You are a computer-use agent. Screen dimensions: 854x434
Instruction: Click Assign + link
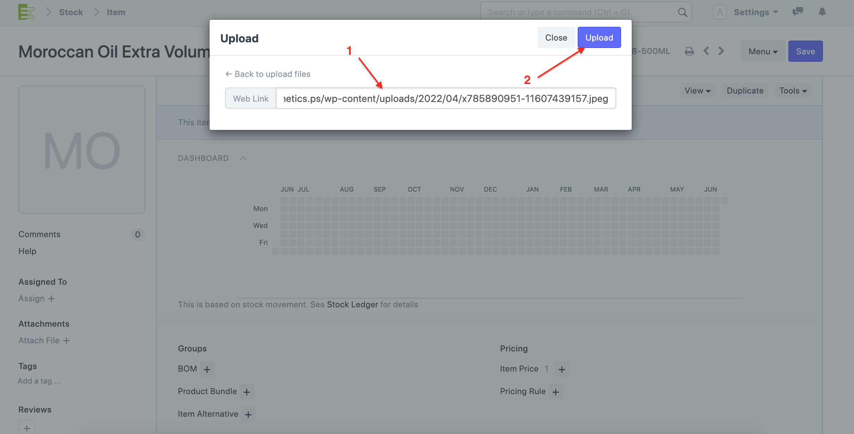click(x=37, y=299)
